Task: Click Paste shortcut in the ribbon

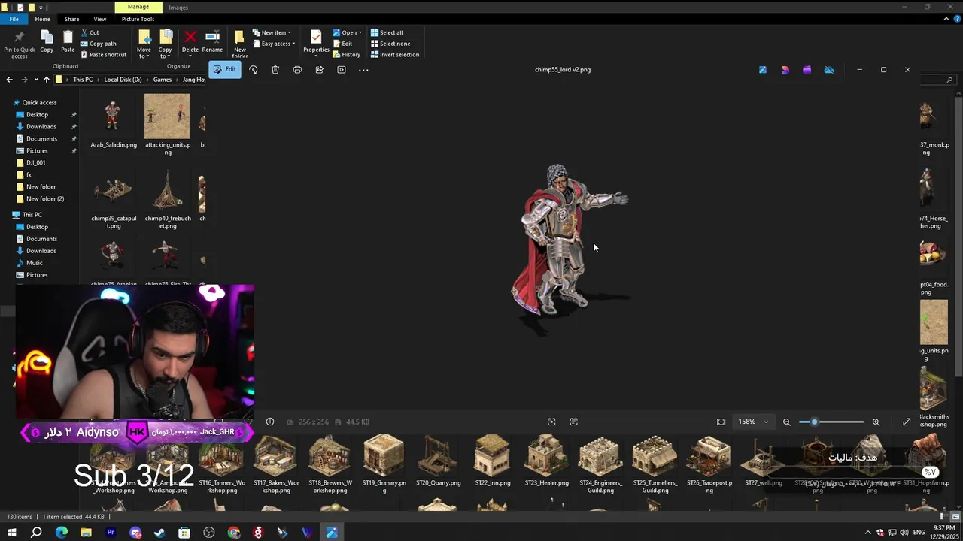Action: point(103,55)
